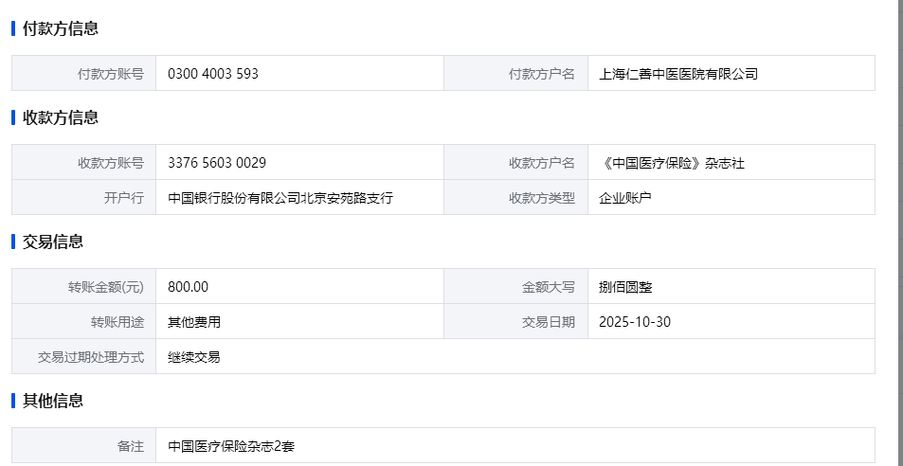The width and height of the screenshot is (903, 466).
Task: Click the payee account number 3376 5603 0029
Action: pyautogui.click(x=217, y=163)
